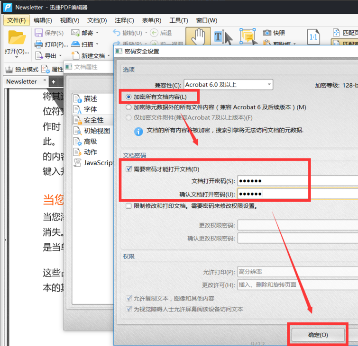Click the confirm open password field
The height and width of the screenshot is (346, 358).
click(298, 194)
